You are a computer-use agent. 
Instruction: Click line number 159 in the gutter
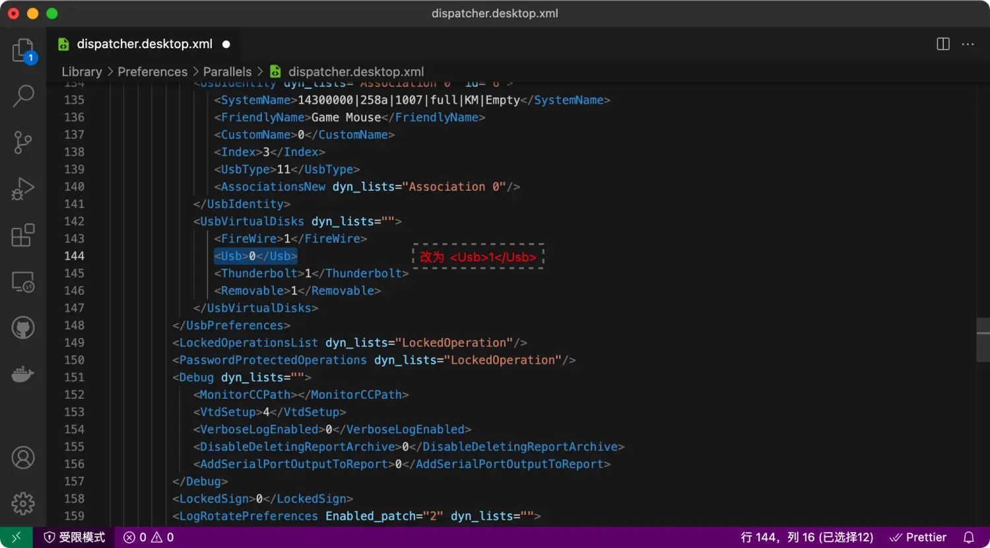(74, 516)
